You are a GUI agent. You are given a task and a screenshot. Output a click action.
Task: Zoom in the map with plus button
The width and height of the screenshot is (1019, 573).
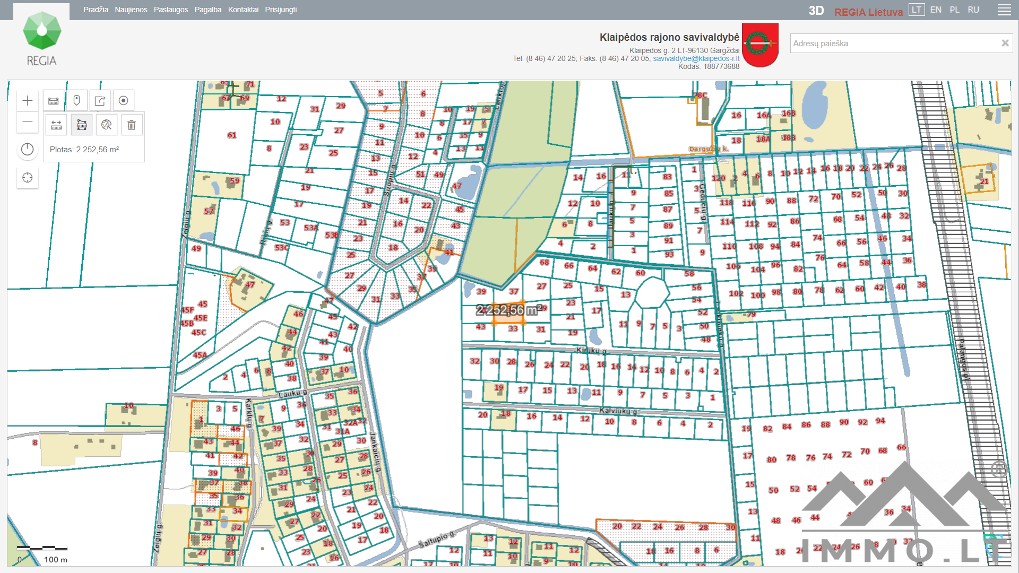click(28, 101)
